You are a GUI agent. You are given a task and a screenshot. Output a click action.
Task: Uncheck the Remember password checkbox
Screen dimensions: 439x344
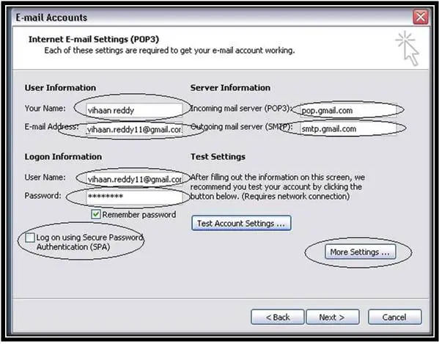pyautogui.click(x=95, y=215)
